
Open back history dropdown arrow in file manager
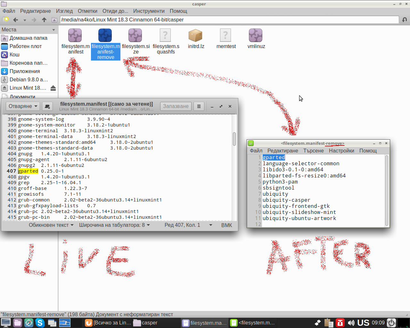tap(25, 20)
